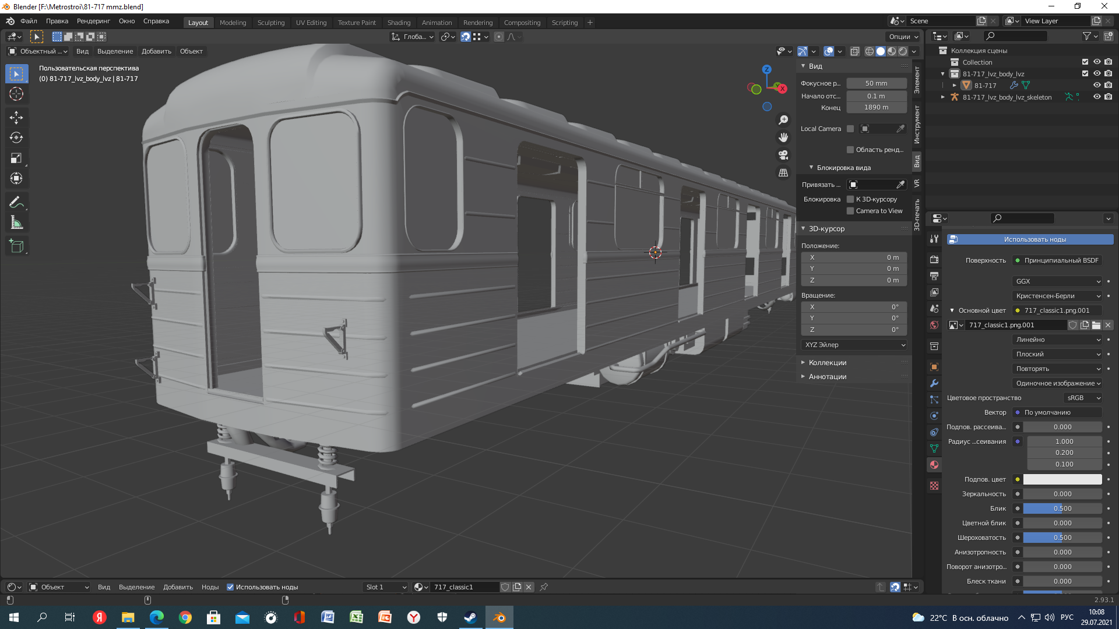Hide the 81-717_lvz_body_lvz_skeleton object in the outliner
The height and width of the screenshot is (629, 1119).
1096,97
